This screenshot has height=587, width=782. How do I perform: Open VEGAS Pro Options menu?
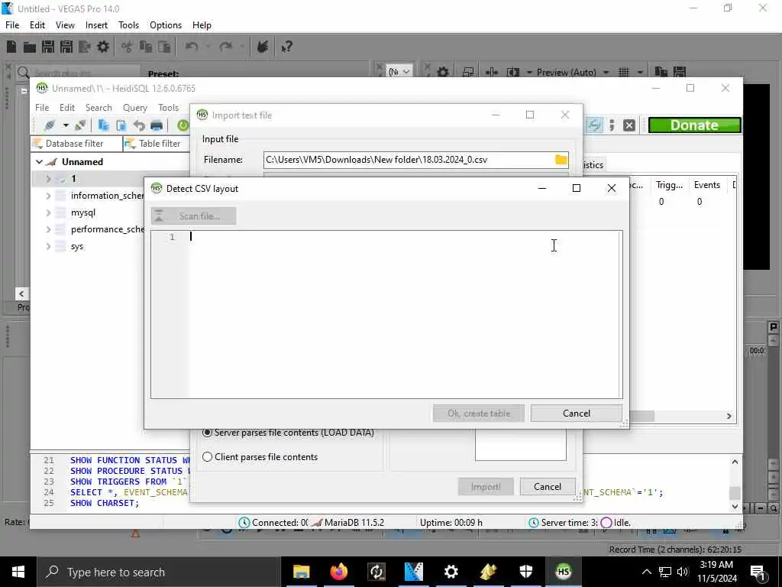point(166,25)
